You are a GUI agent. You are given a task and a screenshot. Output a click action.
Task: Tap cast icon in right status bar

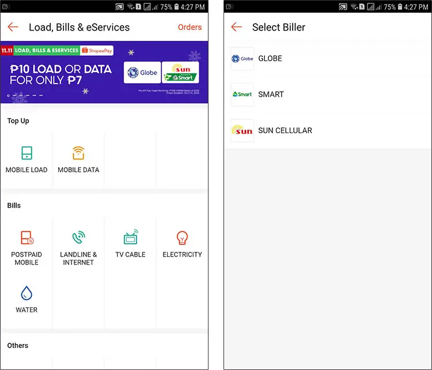[343, 7]
